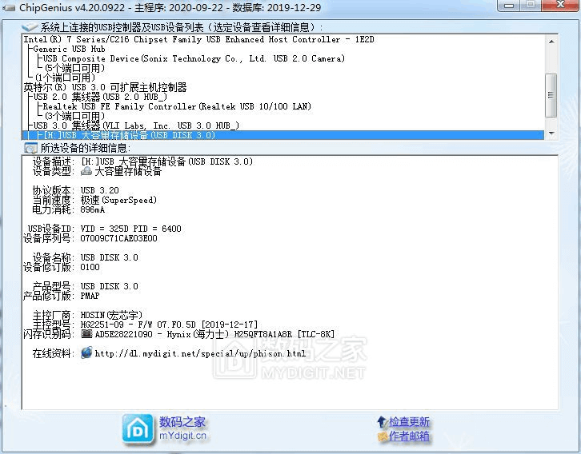Viewport: 581px width, 454px height.
Task: Click protocol version value USB 3.20
Action: click(100, 190)
